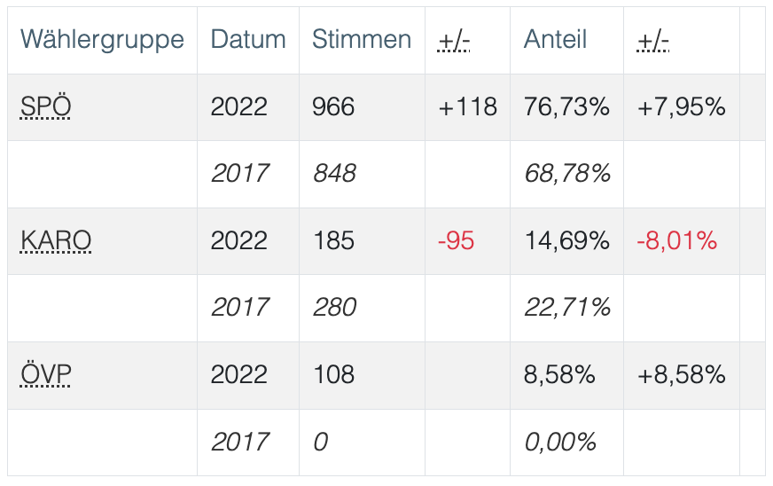The width and height of the screenshot is (773, 486).
Task: Select the 966 votes cell
Action: point(333,107)
